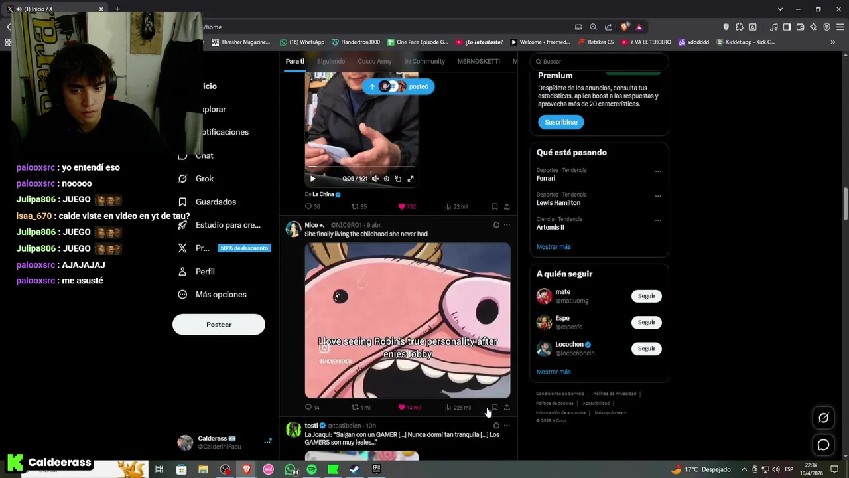849x478 pixels.
Task: Open Steam from the taskbar
Action: click(x=355, y=469)
